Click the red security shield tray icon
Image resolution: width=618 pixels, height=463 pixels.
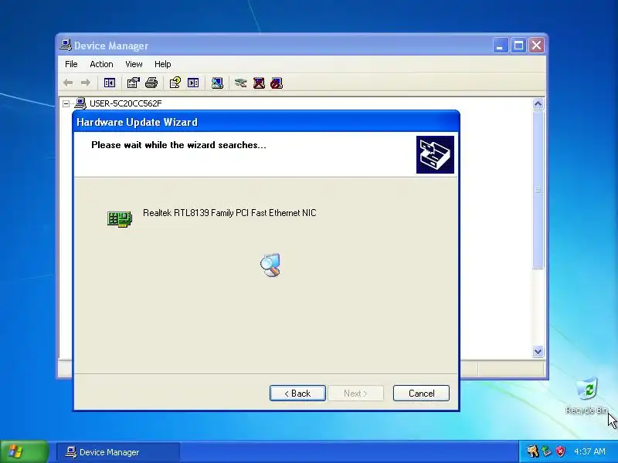pyautogui.click(x=560, y=451)
